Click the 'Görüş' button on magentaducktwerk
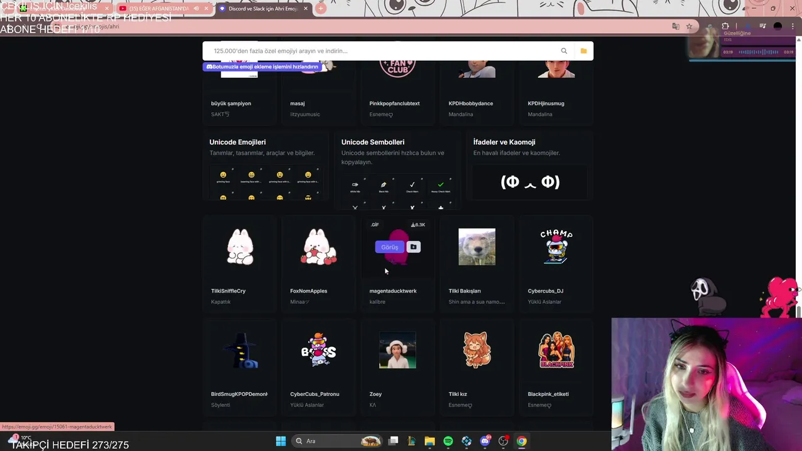 (x=390, y=247)
